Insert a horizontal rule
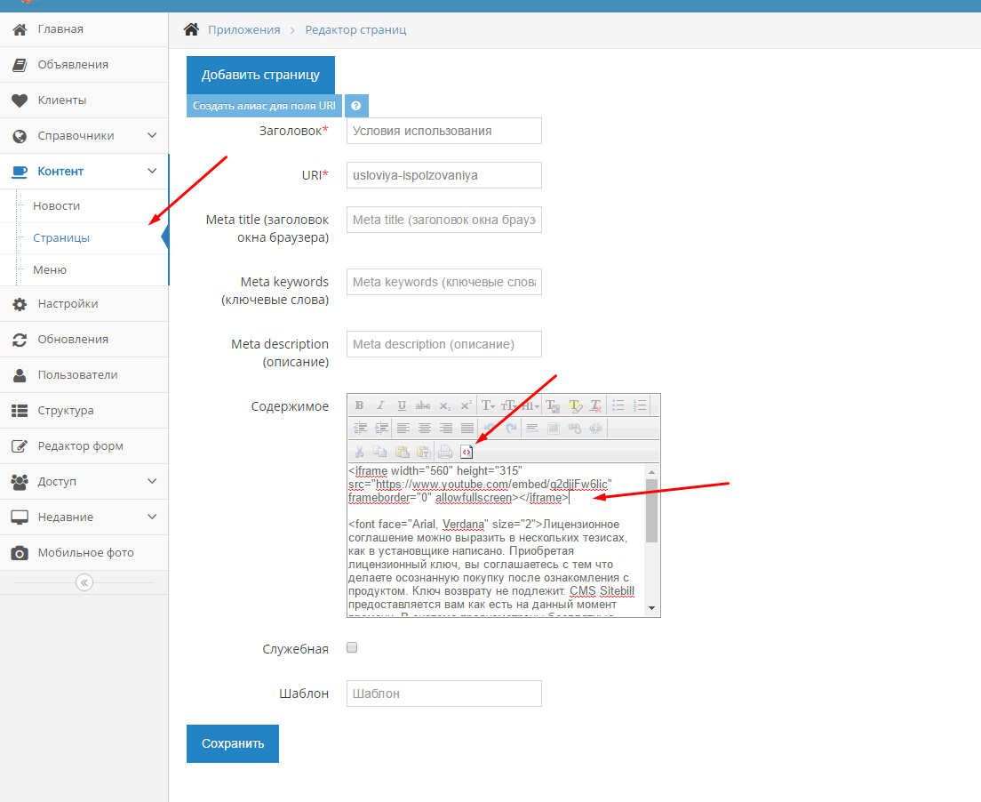This screenshot has width=981, height=802. pos(532,429)
